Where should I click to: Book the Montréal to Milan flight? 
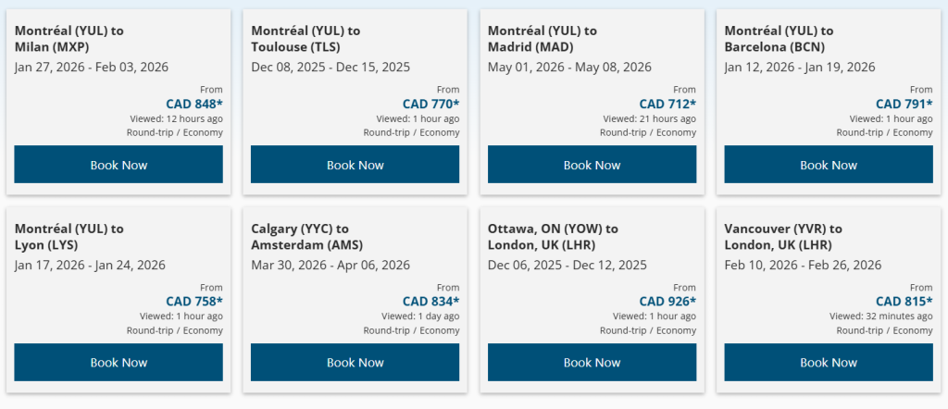[x=118, y=165]
